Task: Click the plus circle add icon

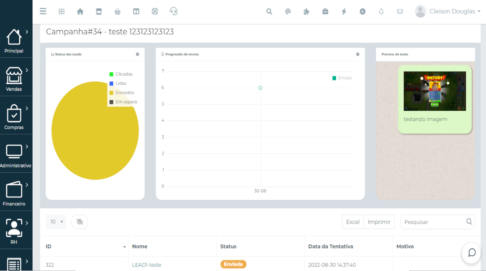Action: [363, 11]
